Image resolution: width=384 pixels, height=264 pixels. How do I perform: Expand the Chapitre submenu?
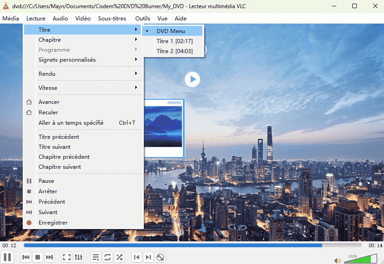[x=83, y=39]
